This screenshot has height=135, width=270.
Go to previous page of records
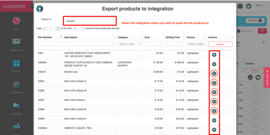(x=45, y=29)
